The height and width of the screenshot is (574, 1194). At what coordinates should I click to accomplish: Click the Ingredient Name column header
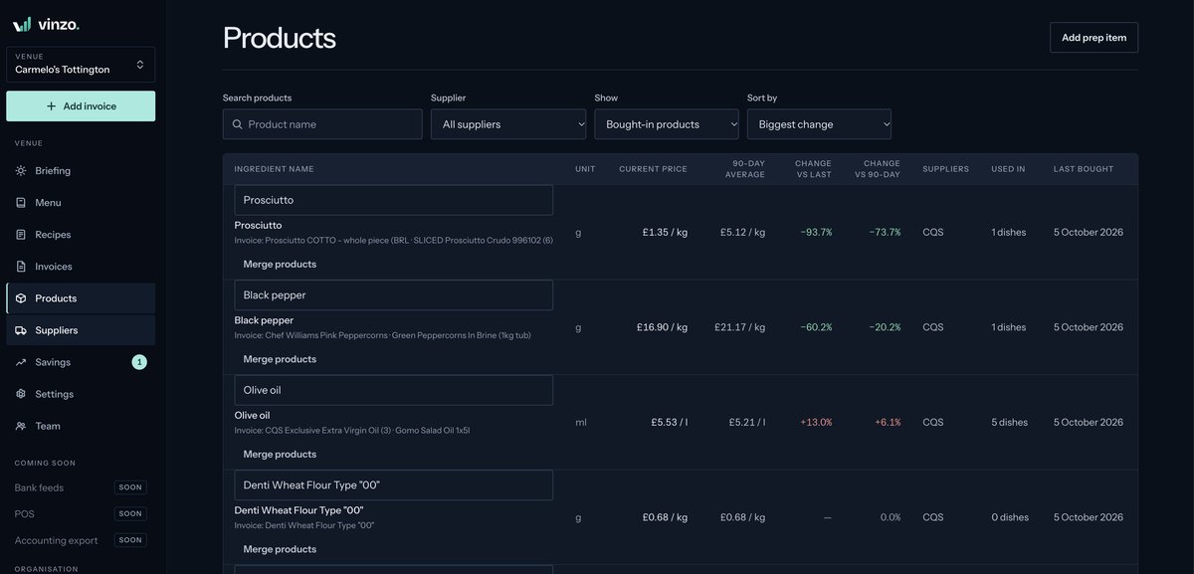click(x=274, y=169)
